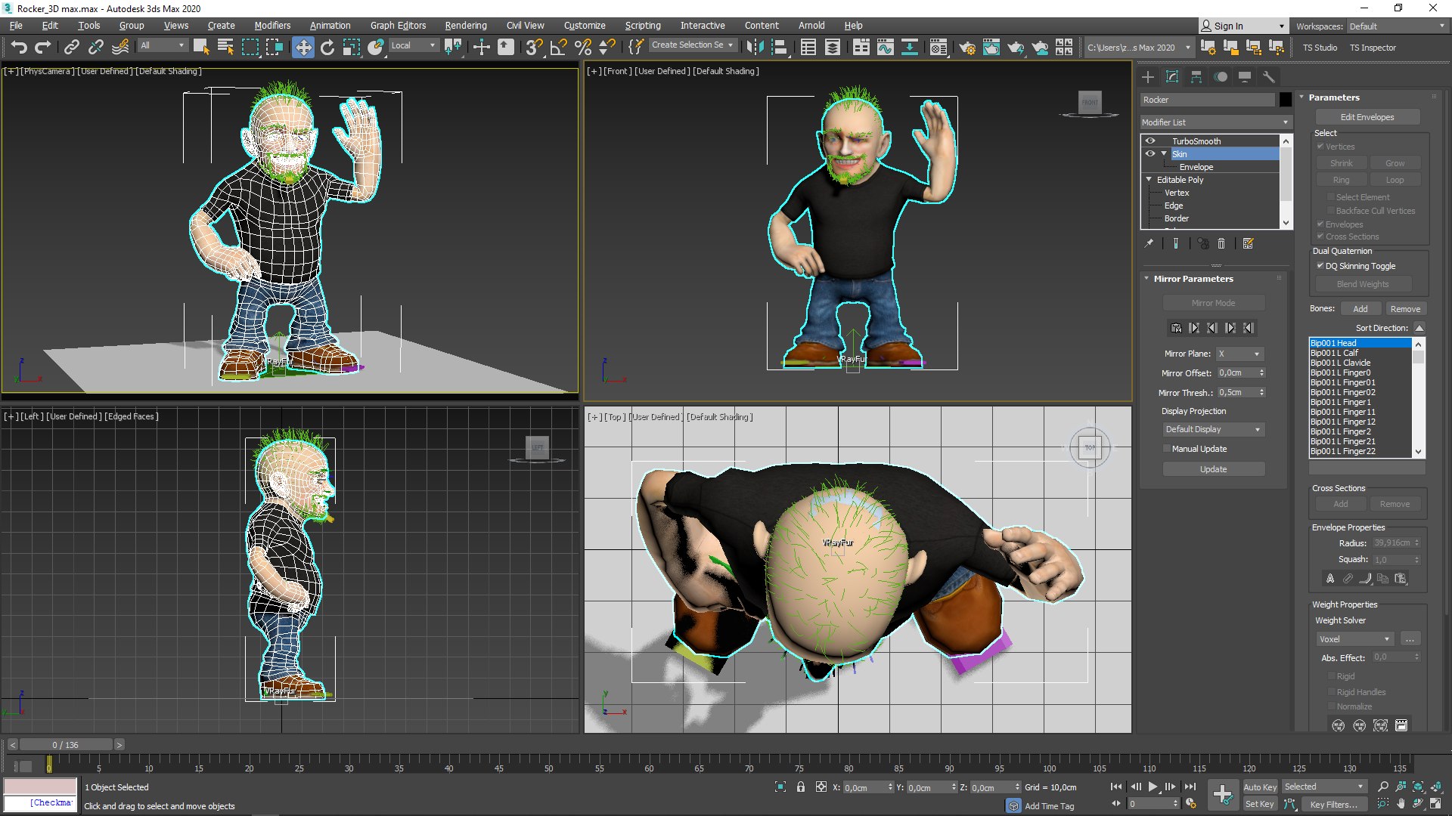Open the Render Setup teapot icon
This screenshot has height=816, width=1452.
point(967,47)
